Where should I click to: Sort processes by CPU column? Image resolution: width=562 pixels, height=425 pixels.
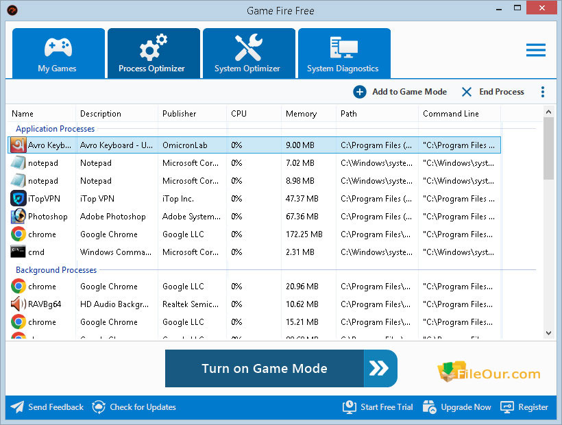tap(239, 114)
